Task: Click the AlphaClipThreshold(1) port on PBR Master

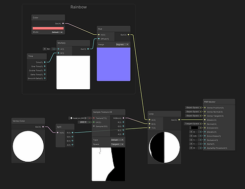Action: pos(205,148)
